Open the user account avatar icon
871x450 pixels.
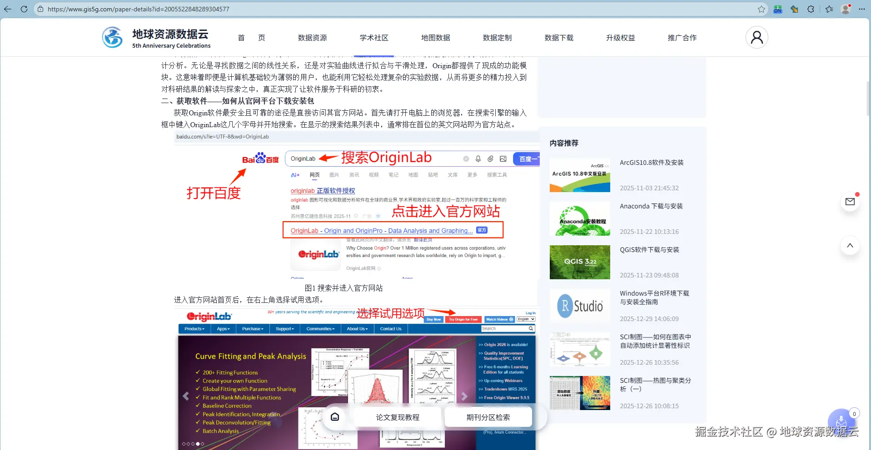pyautogui.click(x=757, y=37)
